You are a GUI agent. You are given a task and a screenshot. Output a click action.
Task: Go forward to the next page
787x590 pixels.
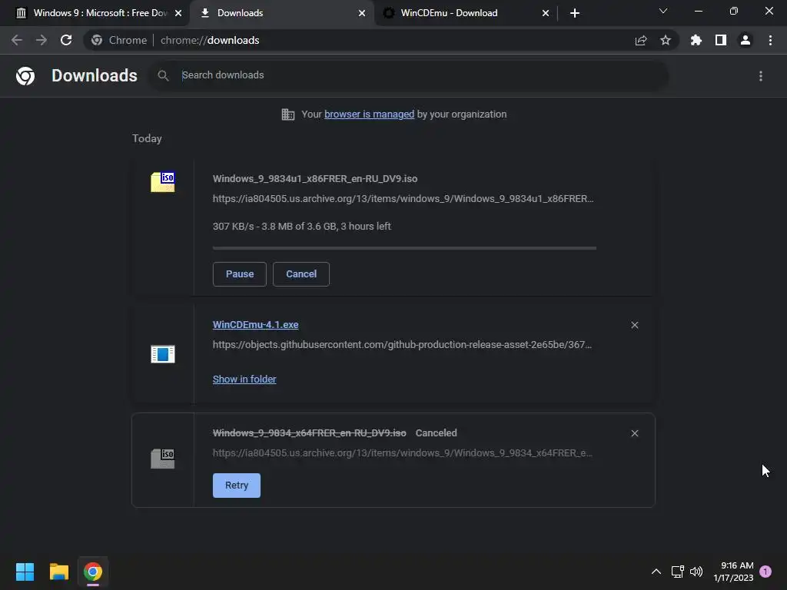pyautogui.click(x=42, y=40)
